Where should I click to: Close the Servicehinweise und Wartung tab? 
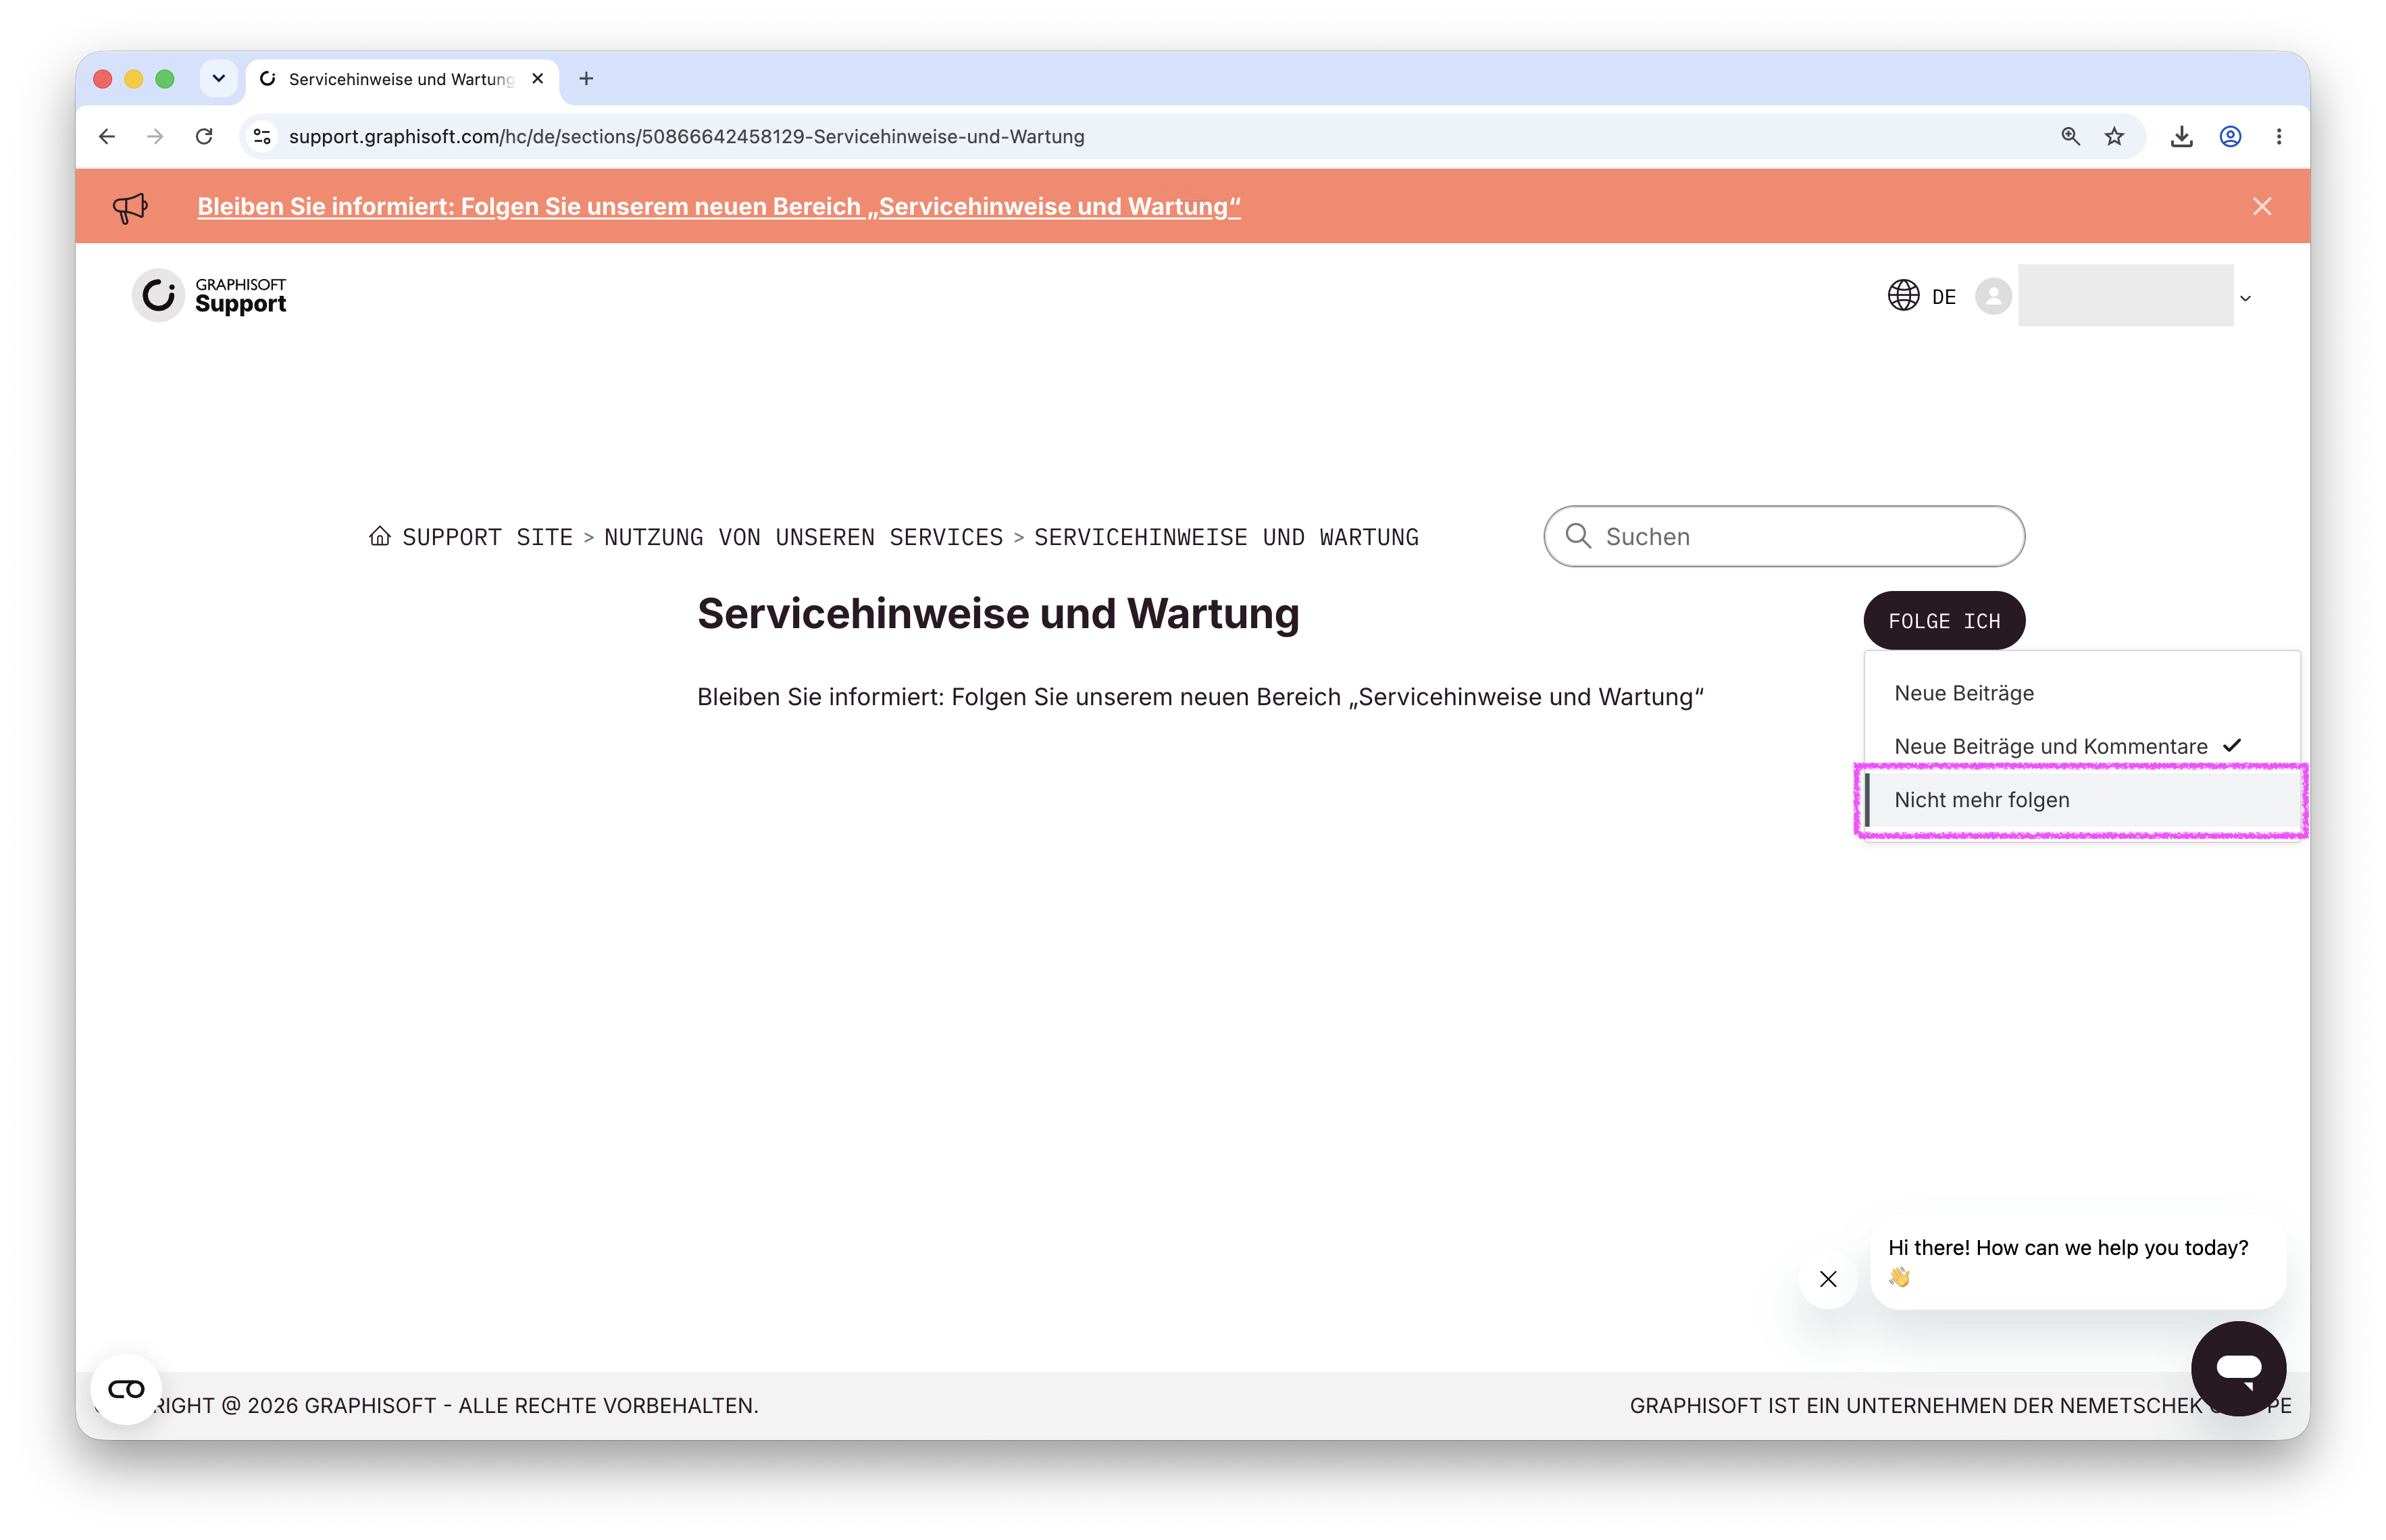[538, 78]
